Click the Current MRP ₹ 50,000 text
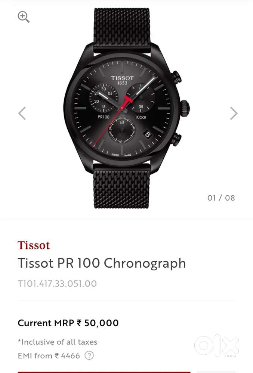Image resolution: width=253 pixels, height=373 pixels. click(x=68, y=323)
